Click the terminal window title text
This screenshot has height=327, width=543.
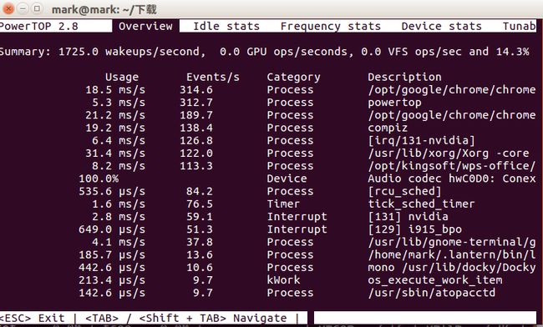(104, 9)
